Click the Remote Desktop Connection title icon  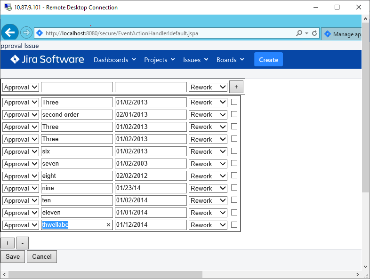(8, 8)
